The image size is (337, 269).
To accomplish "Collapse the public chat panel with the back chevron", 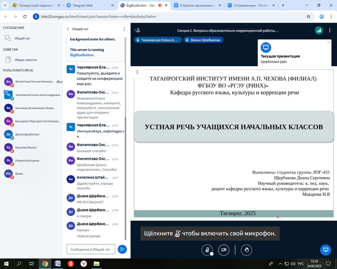I will [69, 29].
